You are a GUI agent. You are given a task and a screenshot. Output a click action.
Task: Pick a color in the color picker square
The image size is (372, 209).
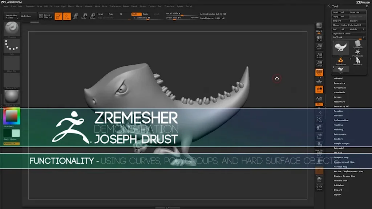(12, 116)
